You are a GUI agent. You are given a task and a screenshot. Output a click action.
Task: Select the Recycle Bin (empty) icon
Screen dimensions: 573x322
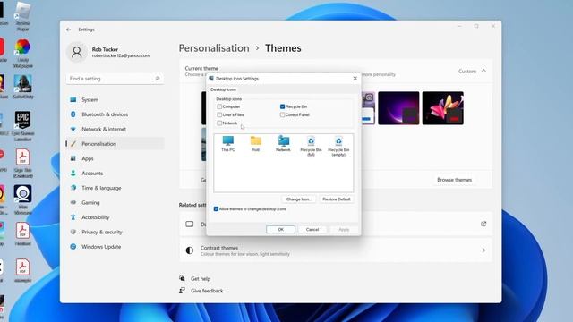click(338, 146)
